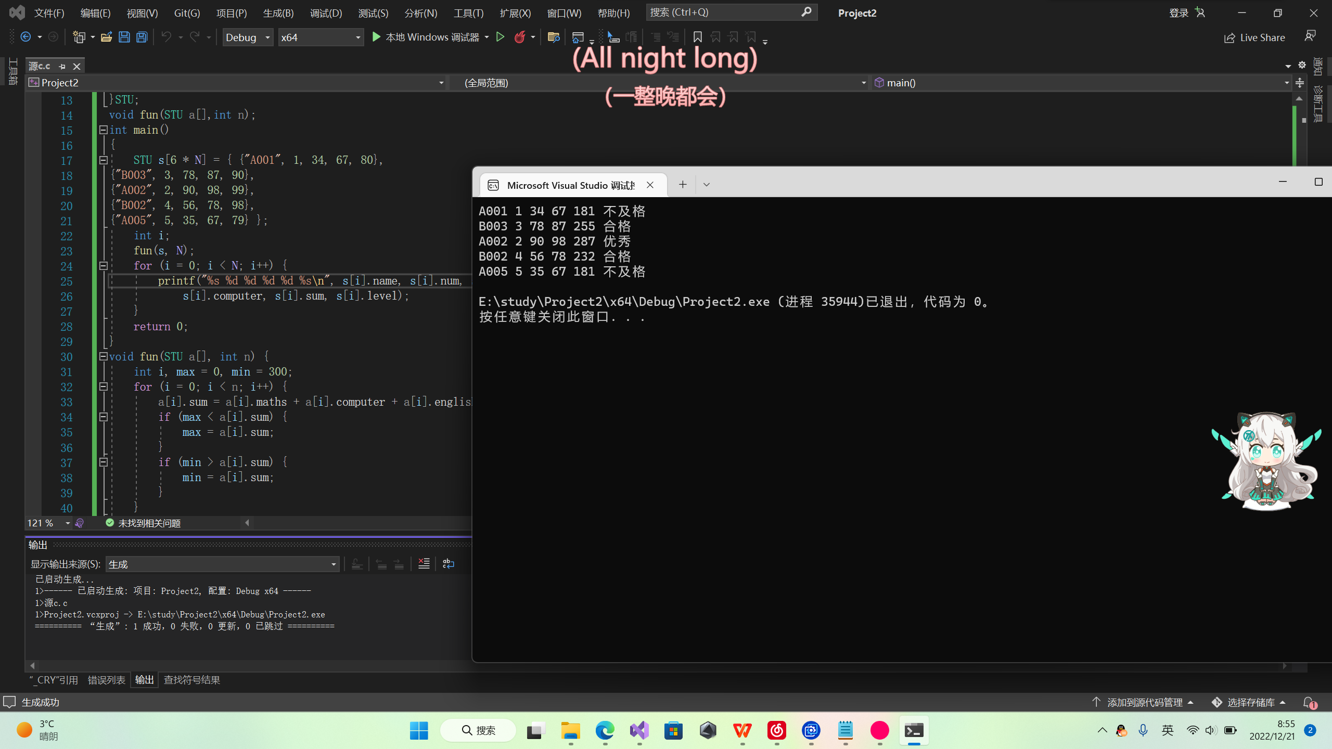Clear all output in Output panel
The width and height of the screenshot is (1332, 749).
point(424,564)
